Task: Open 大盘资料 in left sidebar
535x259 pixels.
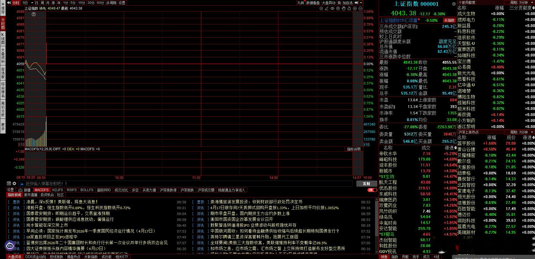Action: click(x=3, y=56)
